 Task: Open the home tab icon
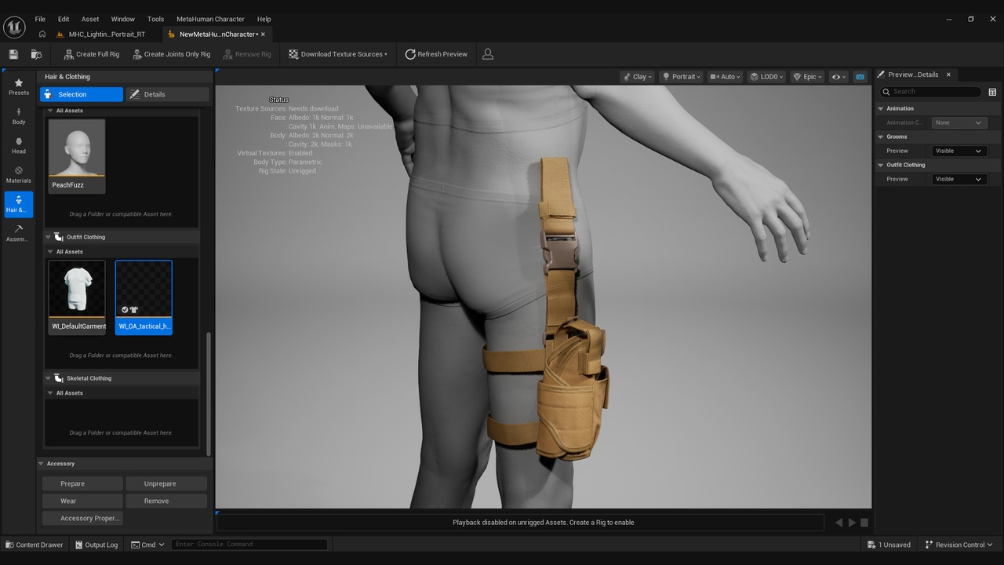tap(42, 35)
